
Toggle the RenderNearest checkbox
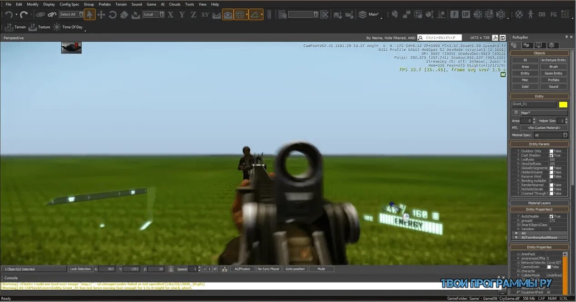pos(551,185)
